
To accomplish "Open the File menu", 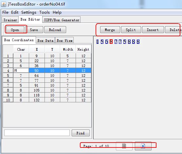I will point(5,12).
